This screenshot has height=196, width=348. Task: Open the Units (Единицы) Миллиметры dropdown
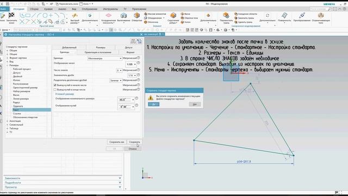tap(104, 58)
